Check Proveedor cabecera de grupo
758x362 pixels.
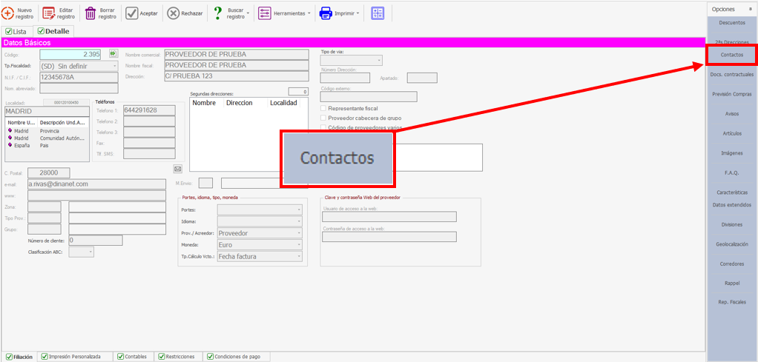(x=323, y=118)
